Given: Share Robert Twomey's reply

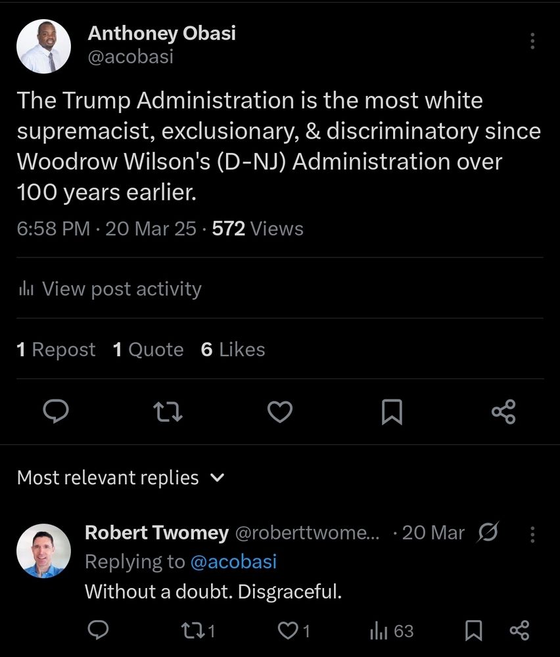Looking at the screenshot, I should [519, 631].
